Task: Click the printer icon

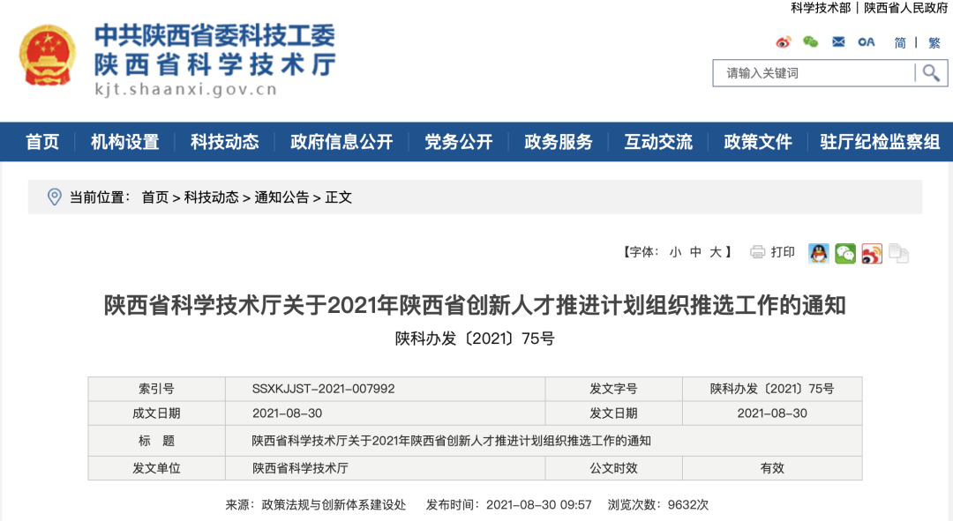Action: point(757,252)
